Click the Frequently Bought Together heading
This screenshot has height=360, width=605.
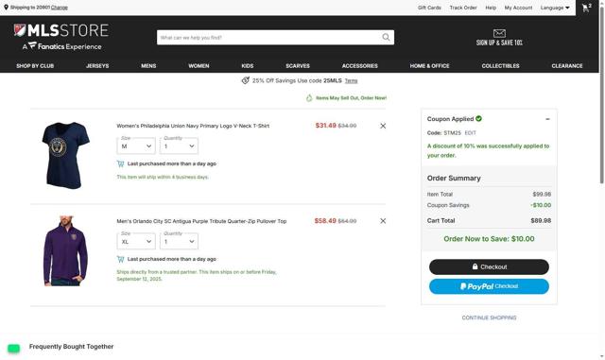point(72,347)
